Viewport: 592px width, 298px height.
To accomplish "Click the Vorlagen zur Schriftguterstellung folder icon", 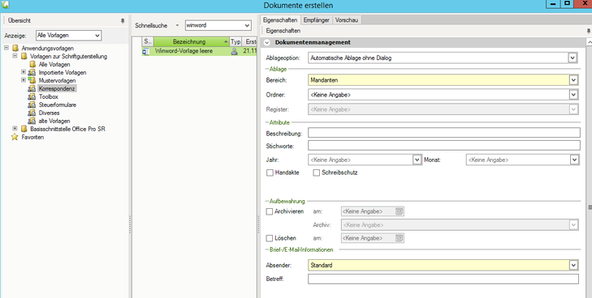I will click(24, 57).
